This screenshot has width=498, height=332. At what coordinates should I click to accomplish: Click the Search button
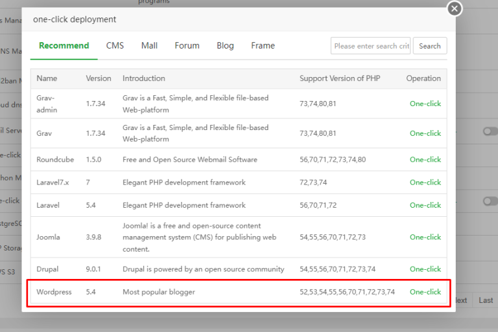[x=430, y=46]
